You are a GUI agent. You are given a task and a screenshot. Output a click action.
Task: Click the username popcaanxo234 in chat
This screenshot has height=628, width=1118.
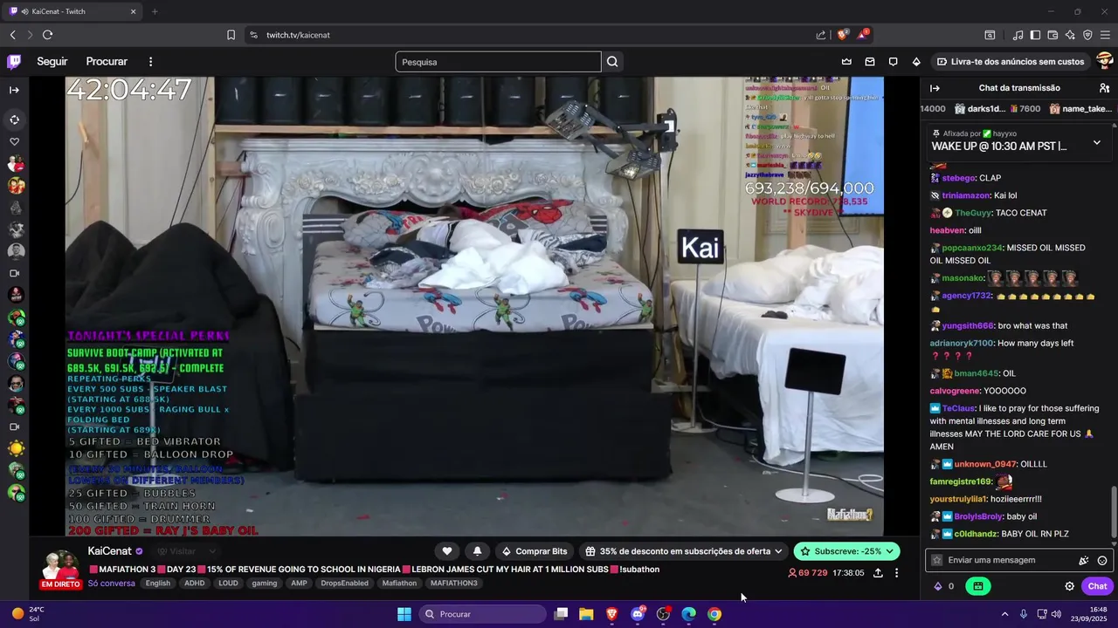tap(972, 248)
